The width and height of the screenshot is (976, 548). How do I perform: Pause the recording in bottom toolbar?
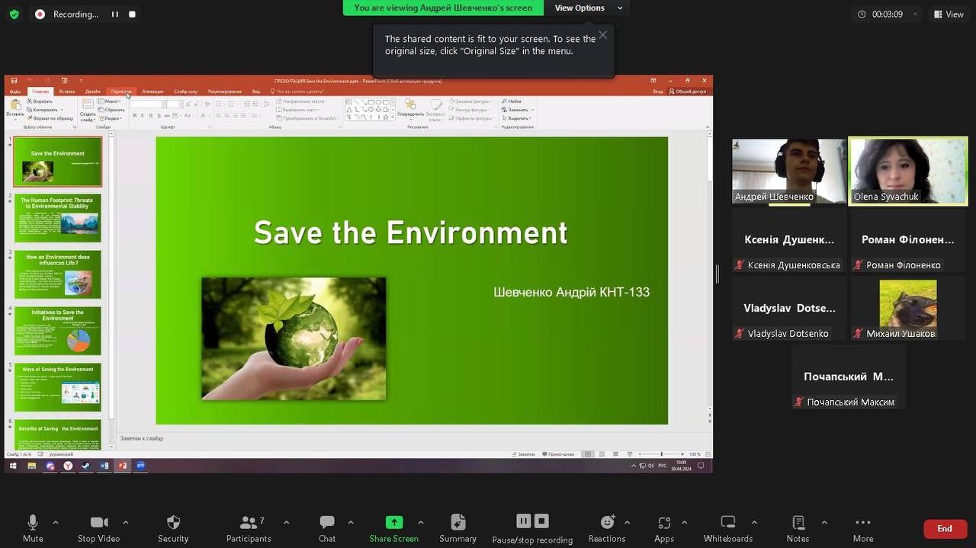[523, 521]
